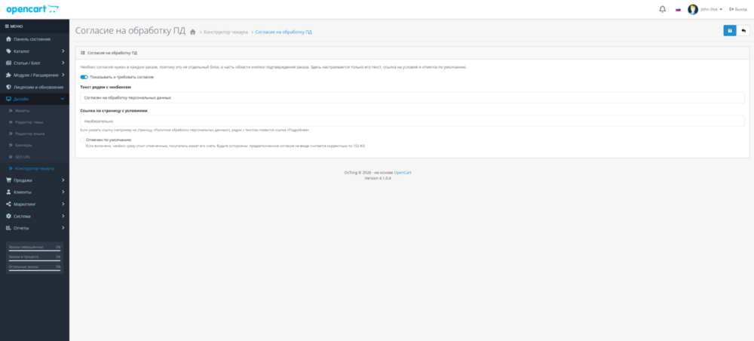Click Согласие на обработку ПД breadcrumb link
The height and width of the screenshot is (341, 754).
coord(284,32)
